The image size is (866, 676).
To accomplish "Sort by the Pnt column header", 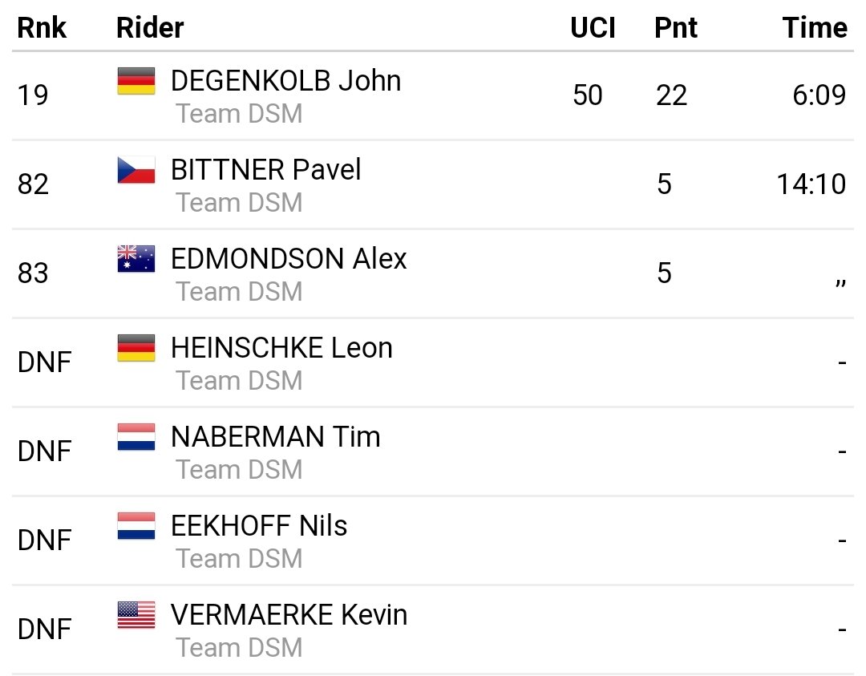I will pyautogui.click(x=675, y=27).
